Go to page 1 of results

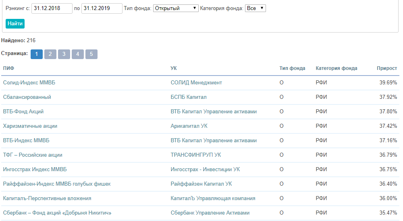(37, 54)
